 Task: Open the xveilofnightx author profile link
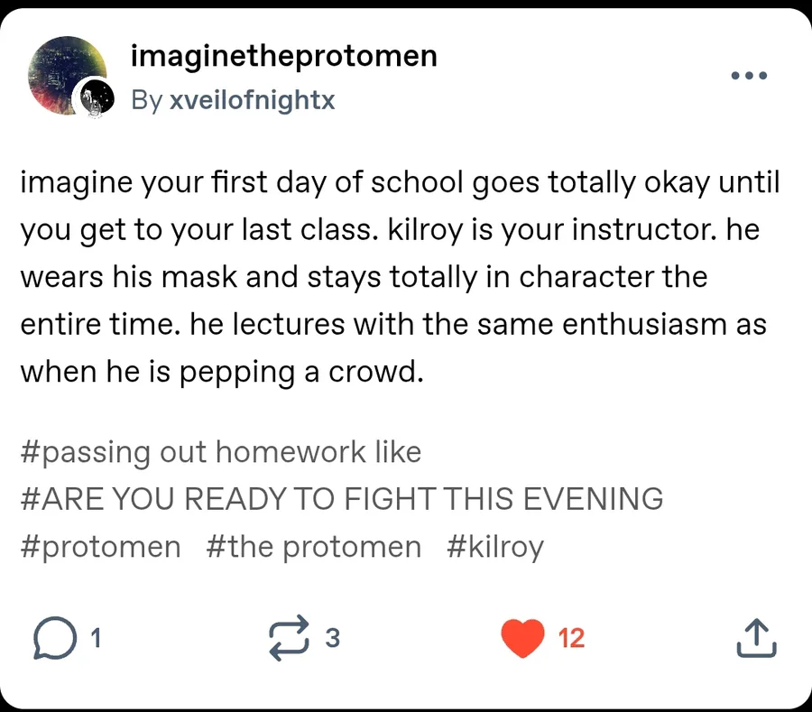(252, 100)
